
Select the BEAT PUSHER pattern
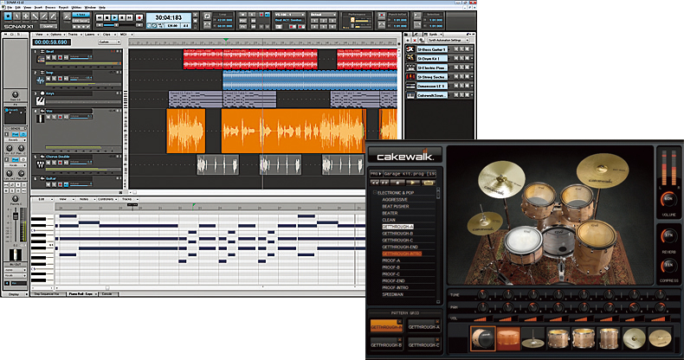click(x=395, y=206)
